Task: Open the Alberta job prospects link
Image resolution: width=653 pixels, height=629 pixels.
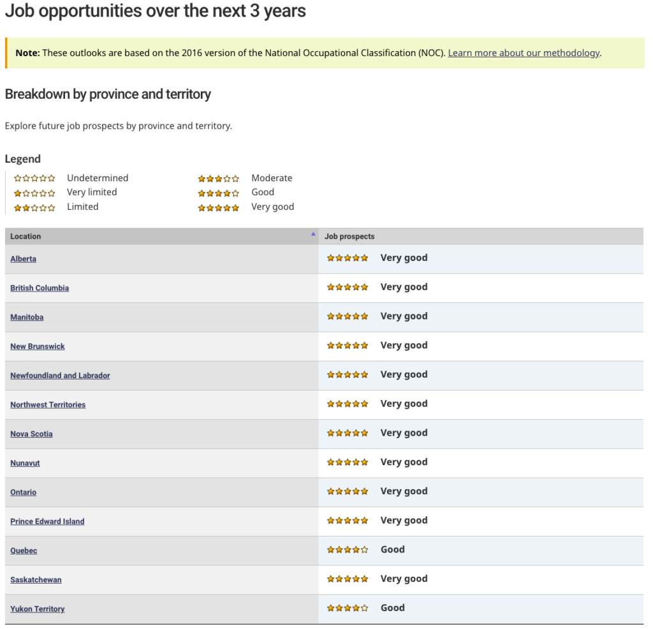Action: point(24,259)
